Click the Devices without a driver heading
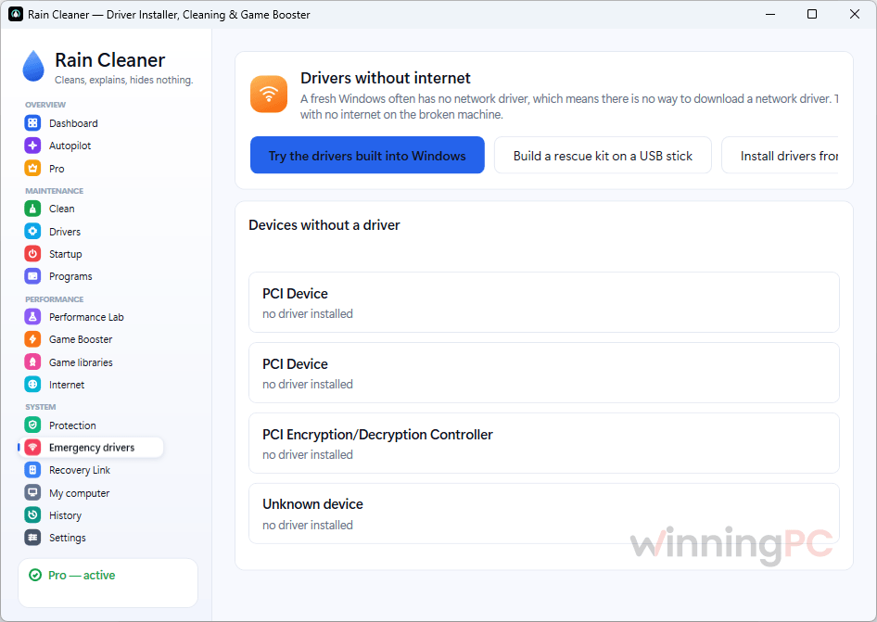Image resolution: width=877 pixels, height=622 pixels. pyautogui.click(x=324, y=225)
